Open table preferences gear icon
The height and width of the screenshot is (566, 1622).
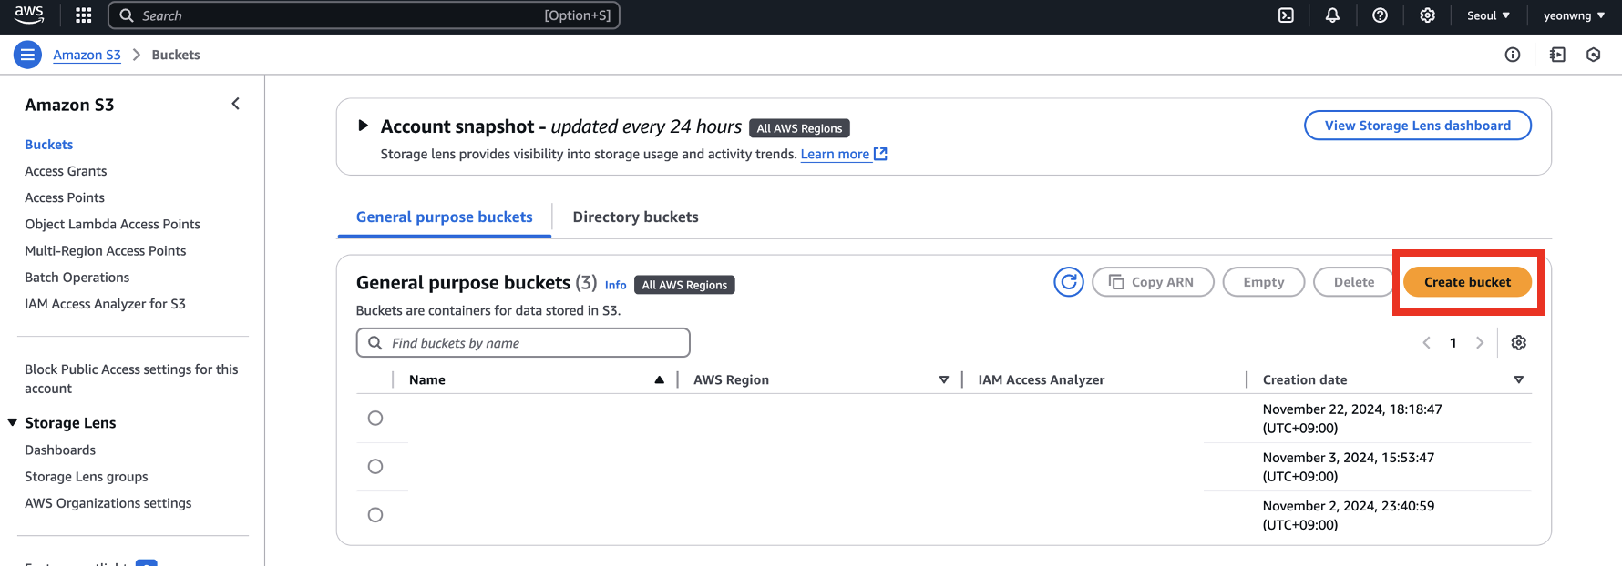tap(1518, 343)
